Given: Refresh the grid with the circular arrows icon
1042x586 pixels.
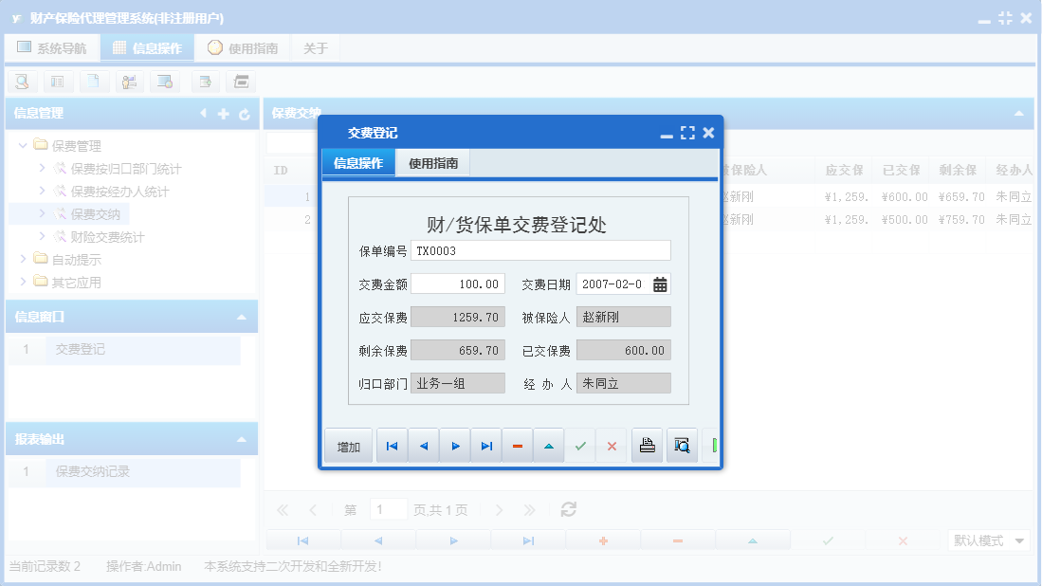Looking at the screenshot, I should click(x=567, y=509).
